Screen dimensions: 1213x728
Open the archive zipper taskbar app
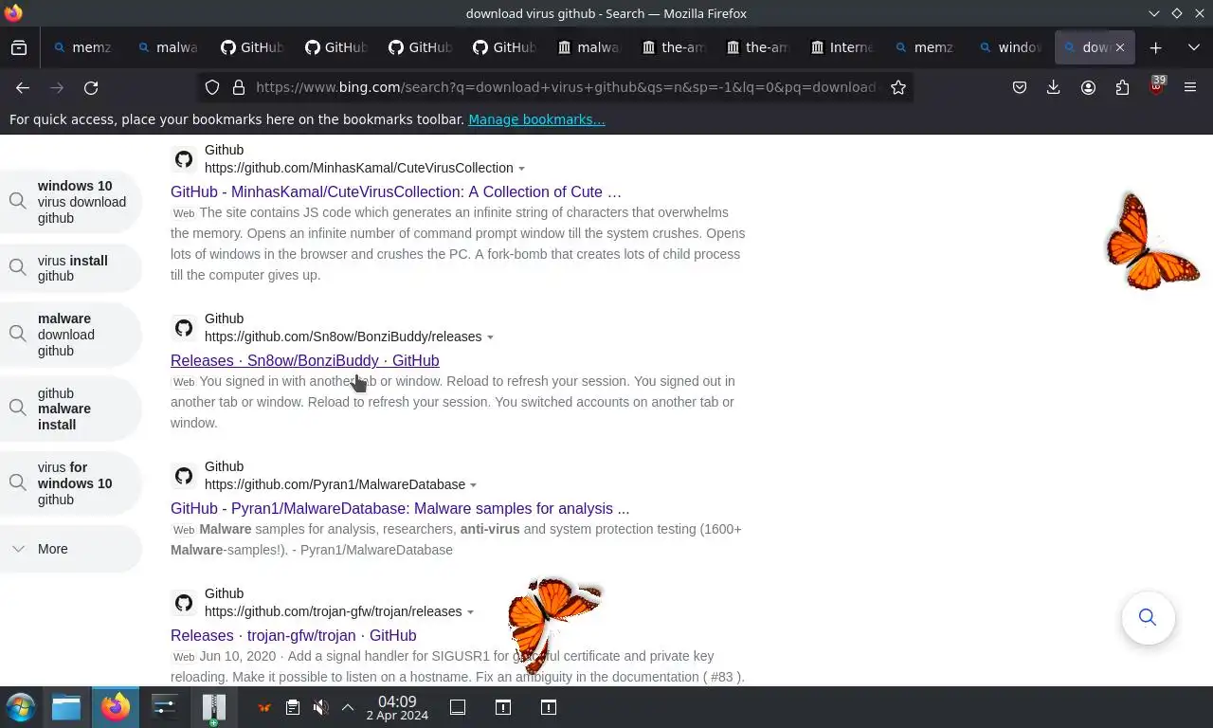pos(214,707)
